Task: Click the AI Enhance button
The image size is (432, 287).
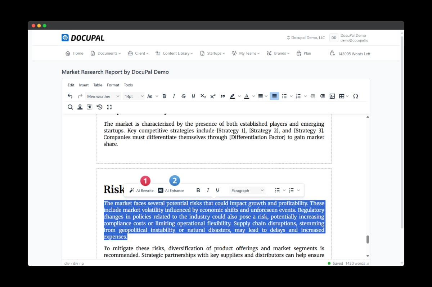Action: (x=171, y=190)
